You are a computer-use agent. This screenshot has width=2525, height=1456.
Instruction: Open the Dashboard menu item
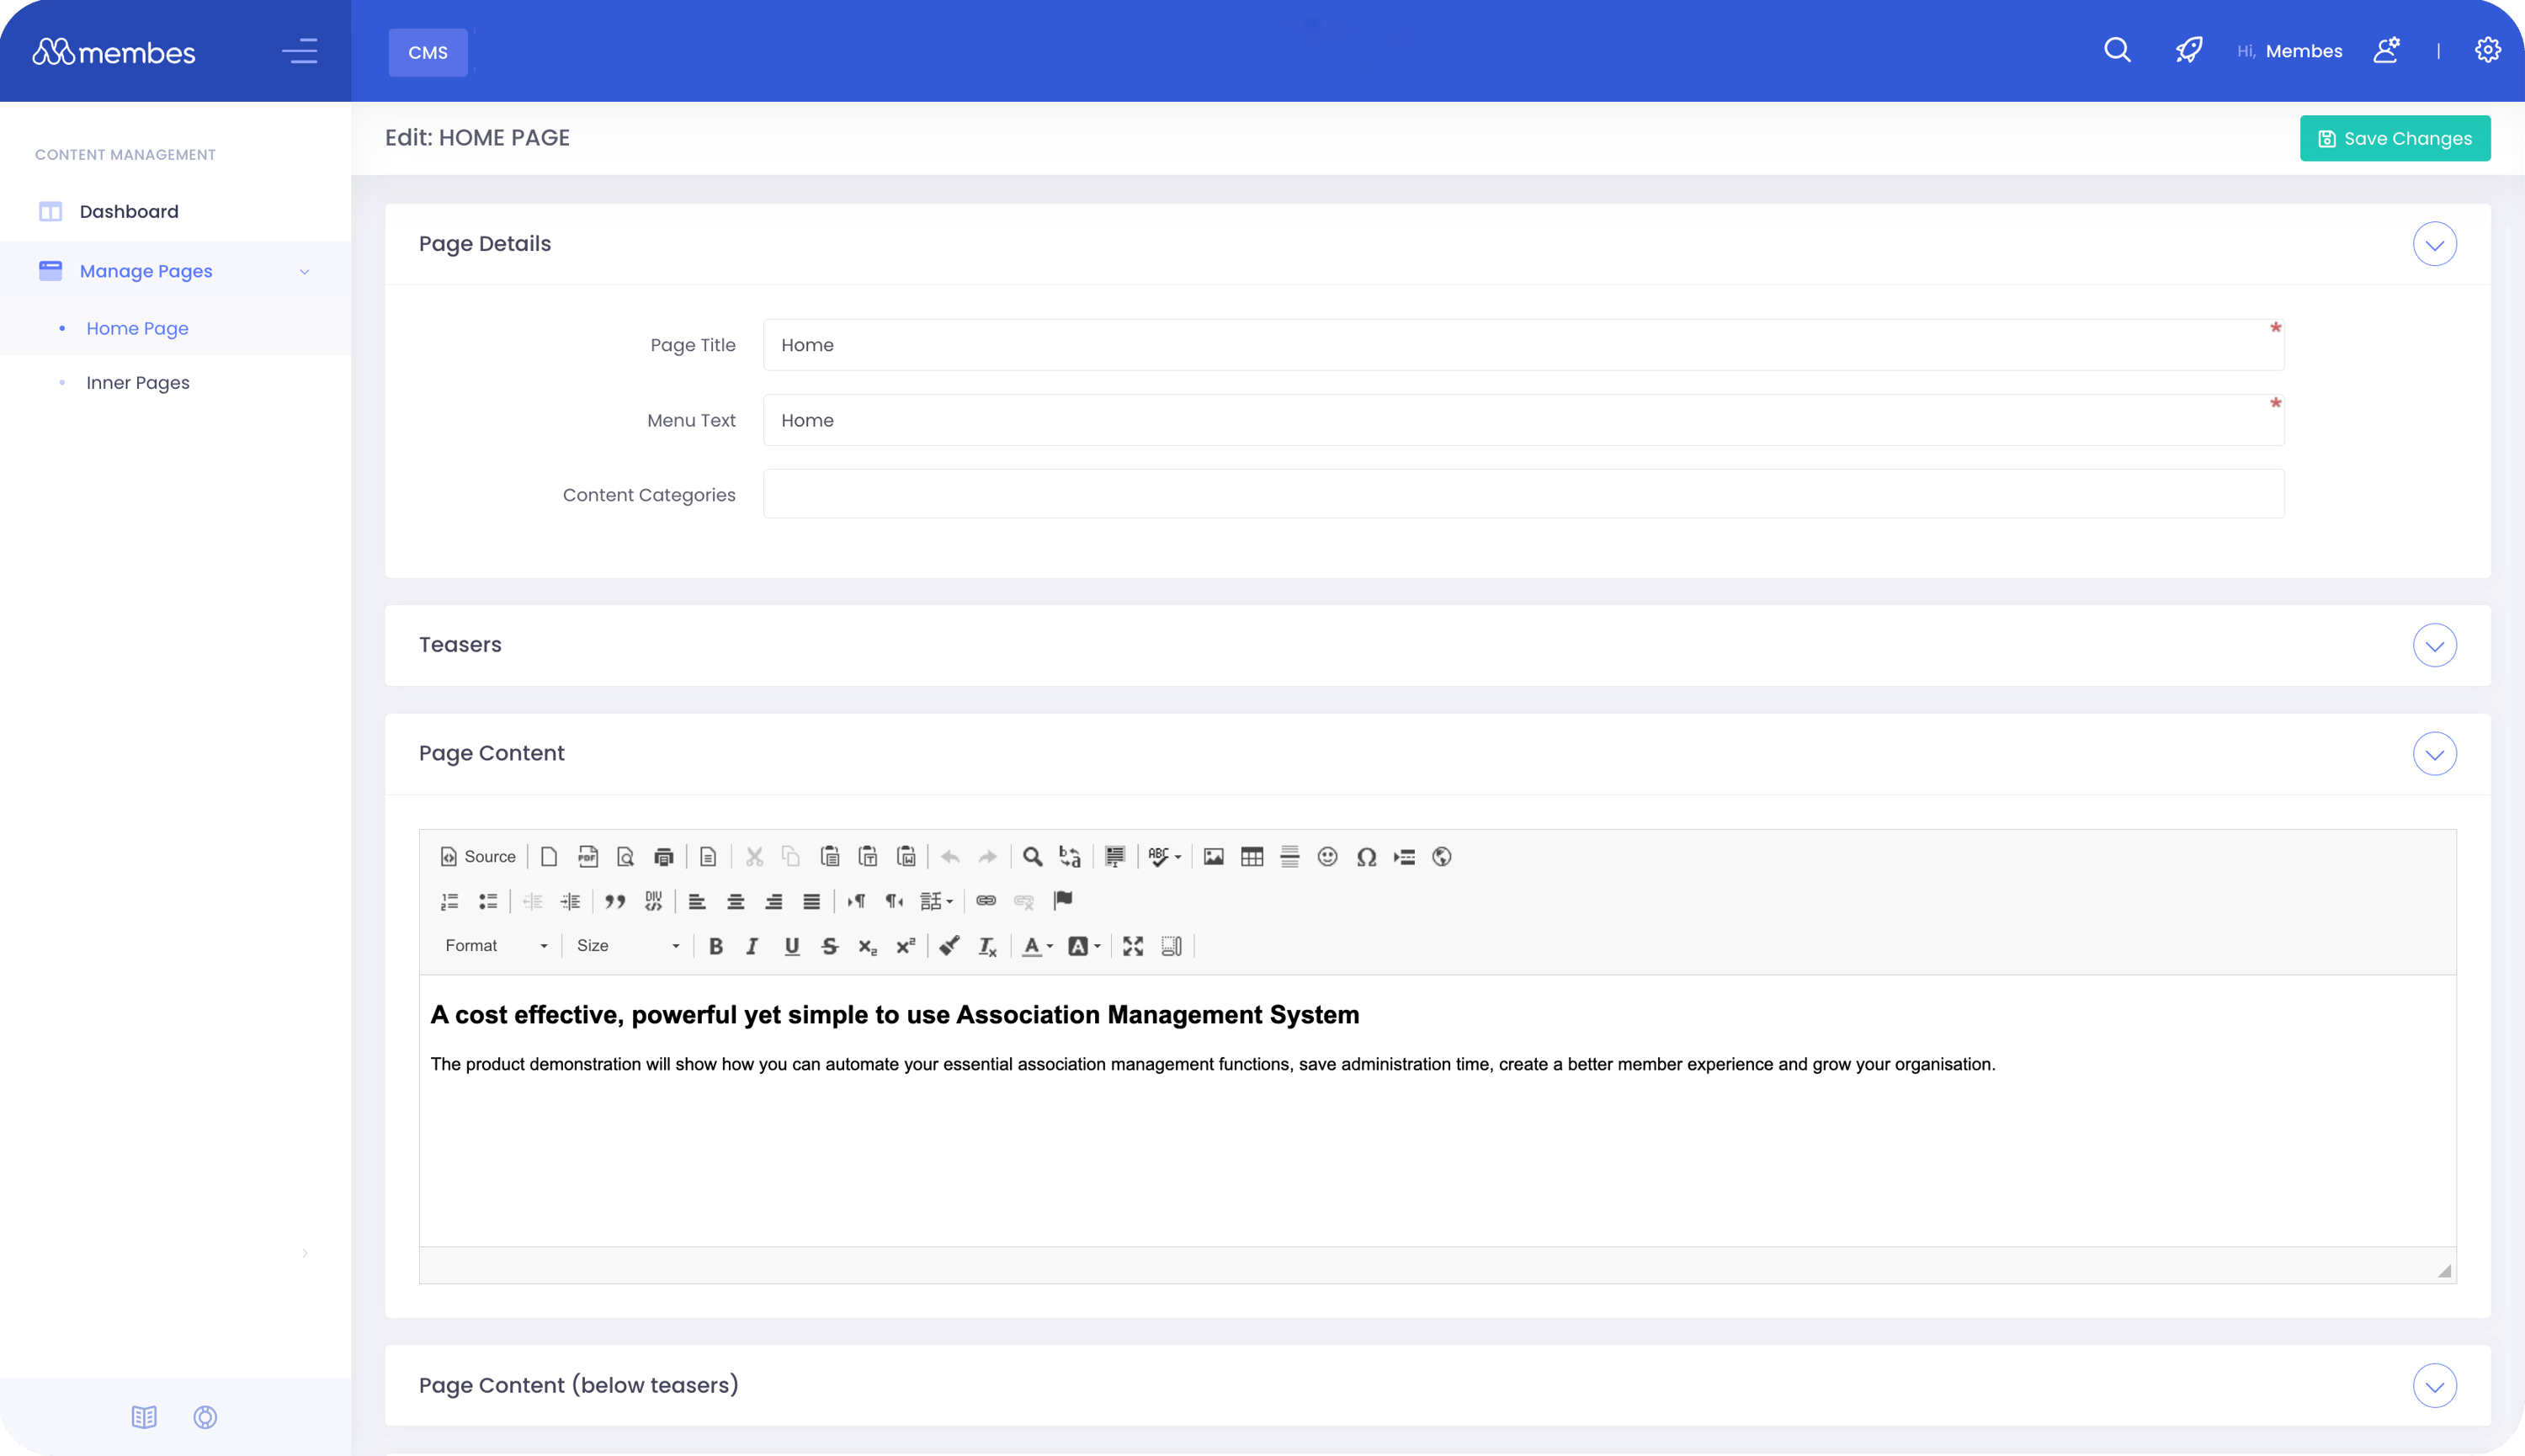130,211
